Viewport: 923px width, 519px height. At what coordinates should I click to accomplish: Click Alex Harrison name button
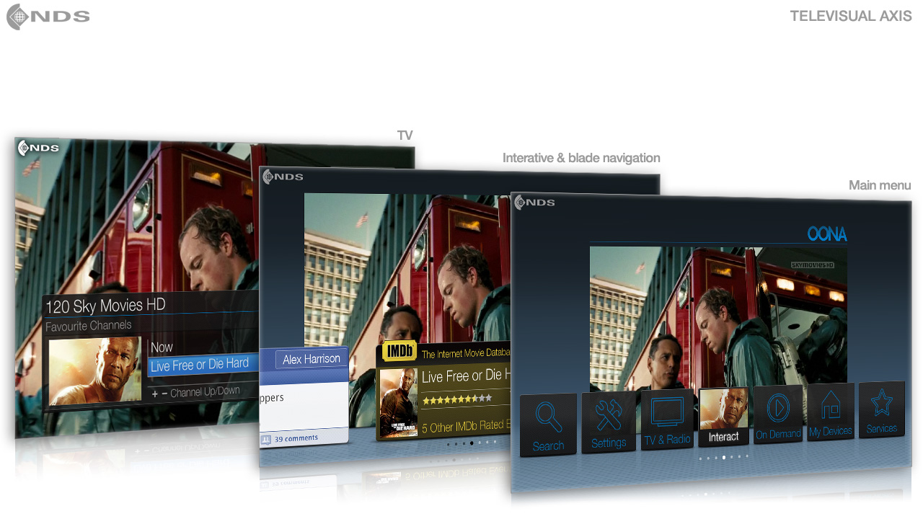(x=311, y=359)
